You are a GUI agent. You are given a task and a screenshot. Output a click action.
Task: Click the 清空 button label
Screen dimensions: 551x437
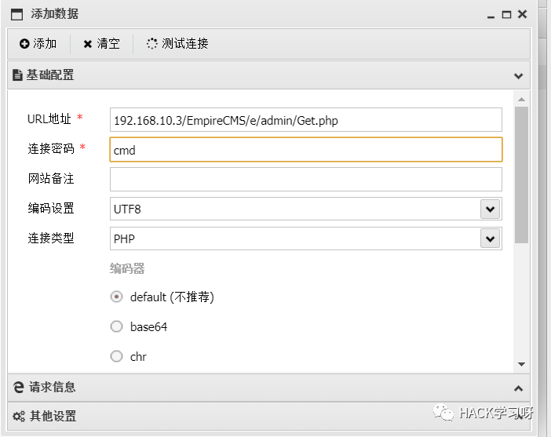pyautogui.click(x=108, y=44)
